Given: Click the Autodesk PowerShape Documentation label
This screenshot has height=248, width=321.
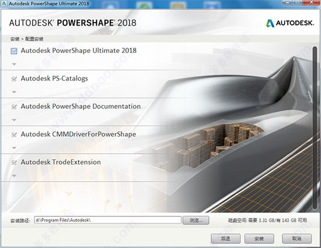Looking at the screenshot, I should 81,107.
